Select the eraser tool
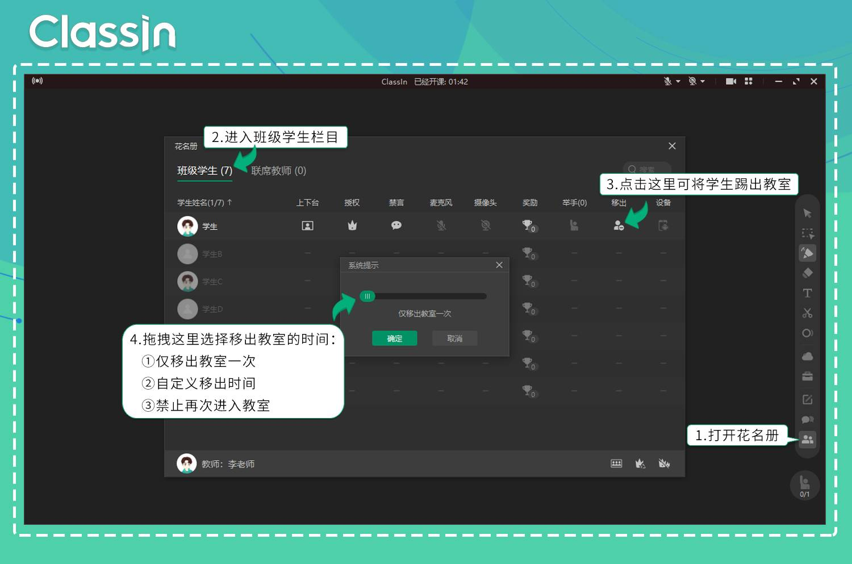852x564 pixels. click(x=807, y=273)
